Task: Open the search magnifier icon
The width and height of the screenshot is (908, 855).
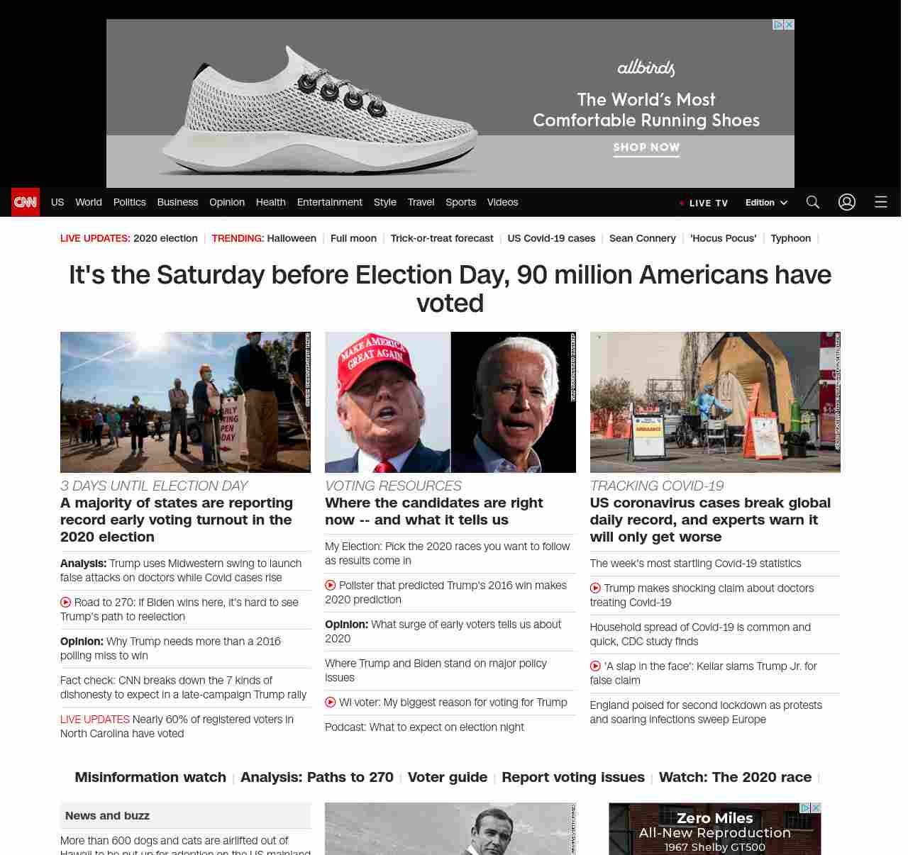Action: tap(813, 202)
